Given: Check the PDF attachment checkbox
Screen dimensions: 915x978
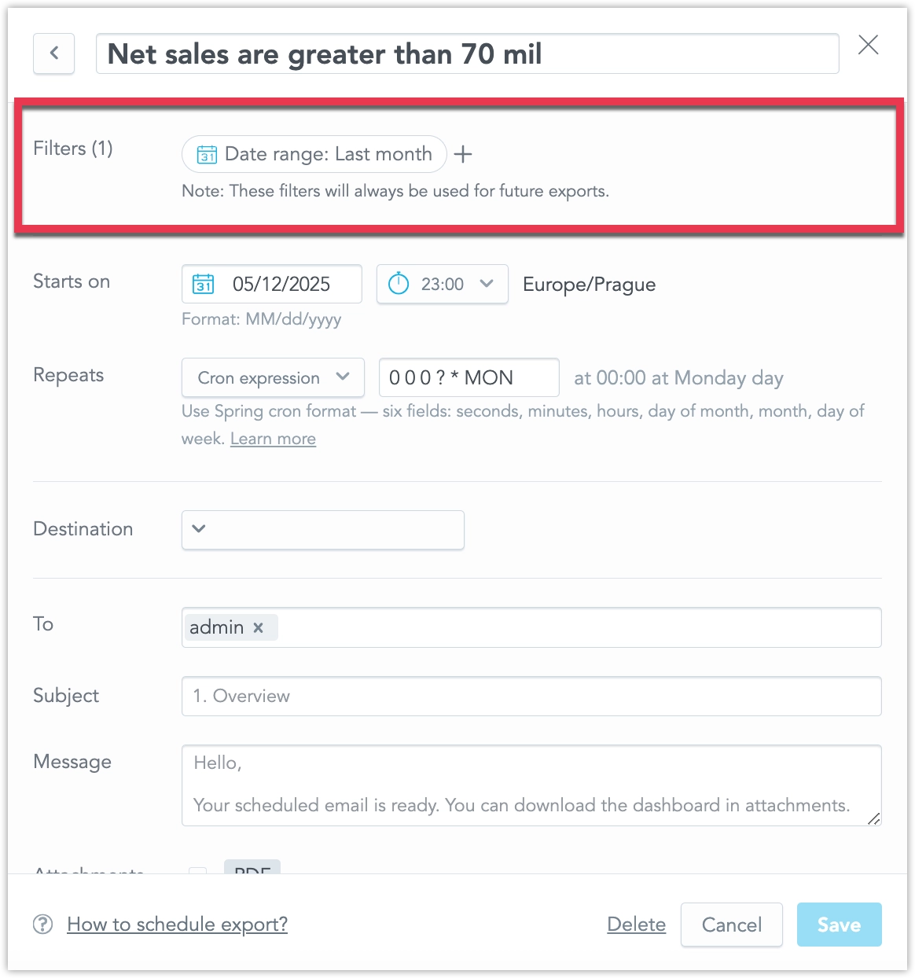Looking at the screenshot, I should (x=198, y=871).
